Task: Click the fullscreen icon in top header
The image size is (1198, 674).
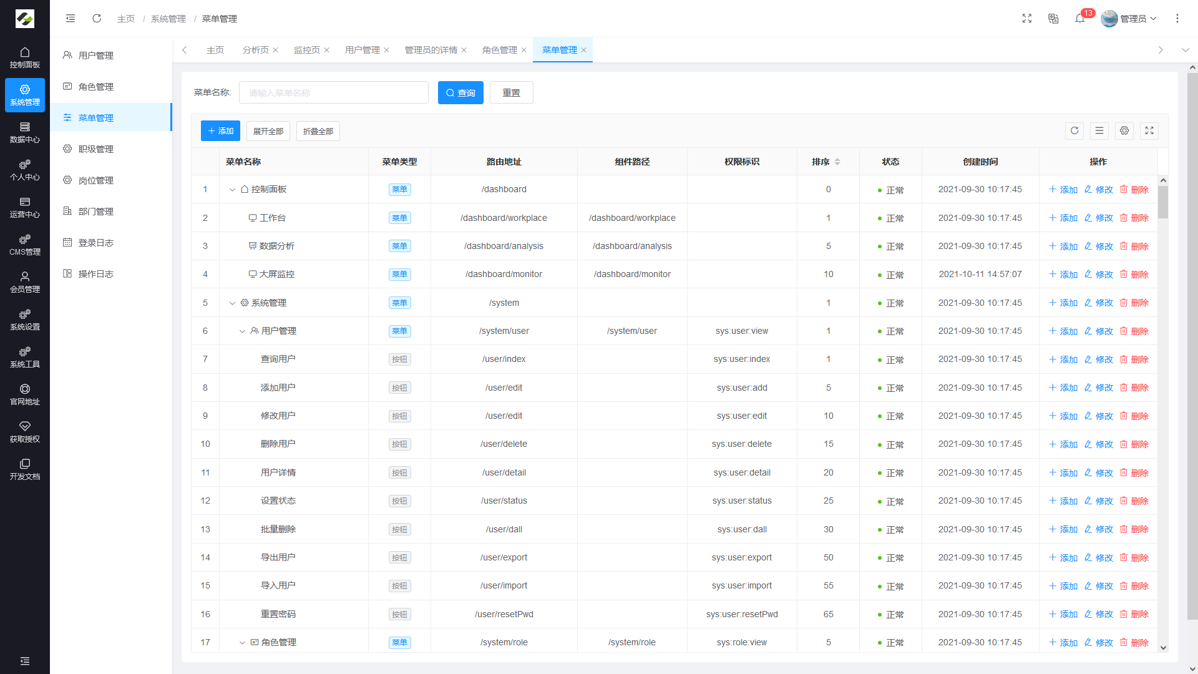Action: [x=1027, y=19]
